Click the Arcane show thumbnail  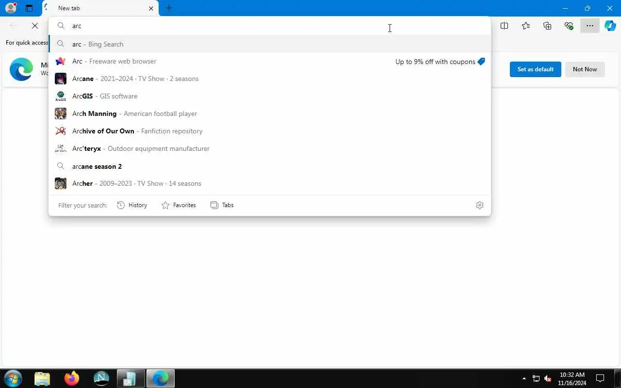(x=61, y=79)
